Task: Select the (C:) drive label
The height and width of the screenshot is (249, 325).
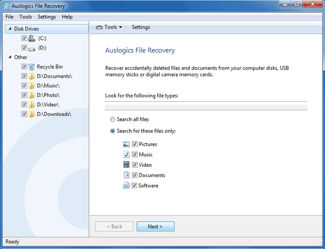Action: click(x=42, y=38)
